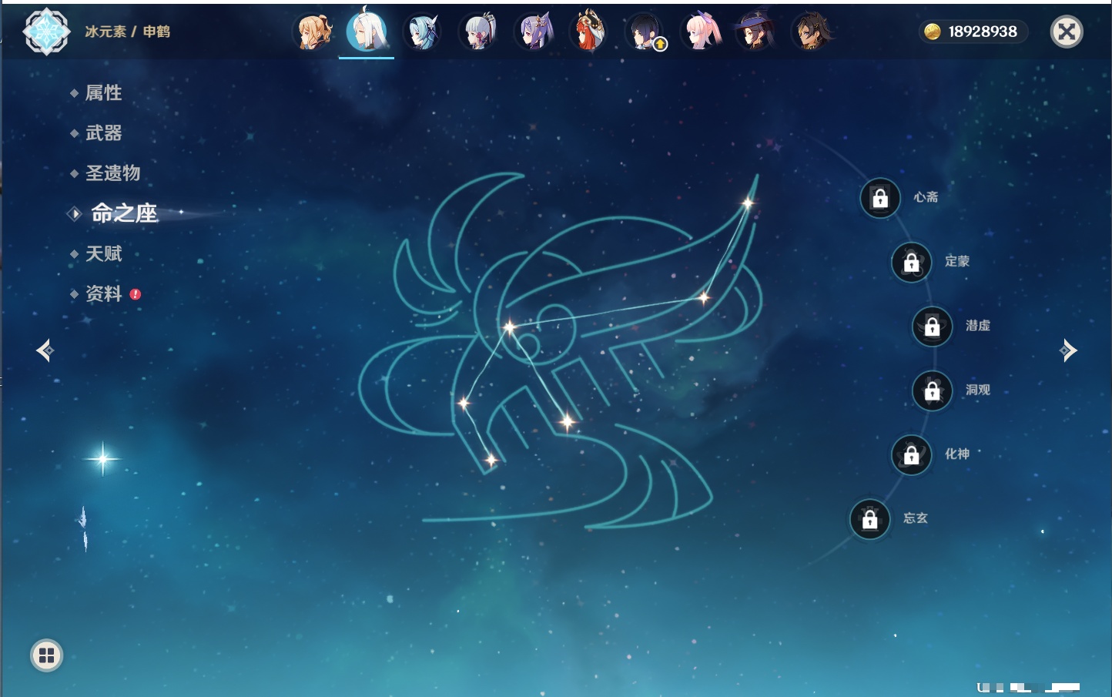Switch to the pink-haired character avatar
The height and width of the screenshot is (697, 1112).
[700, 32]
